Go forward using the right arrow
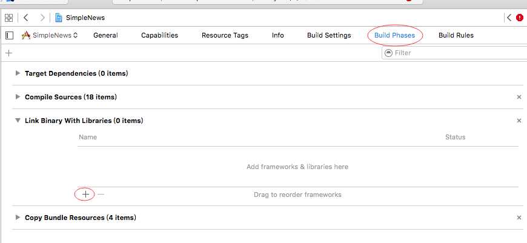This screenshot has width=527, height=243. point(42,18)
